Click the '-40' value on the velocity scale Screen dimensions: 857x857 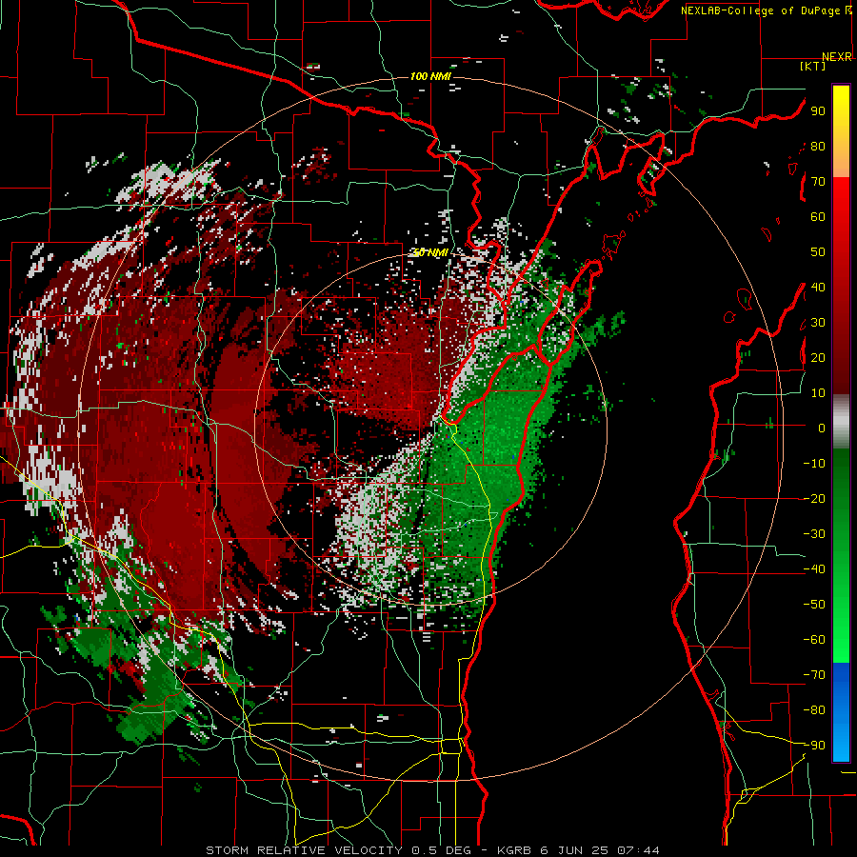click(x=814, y=569)
